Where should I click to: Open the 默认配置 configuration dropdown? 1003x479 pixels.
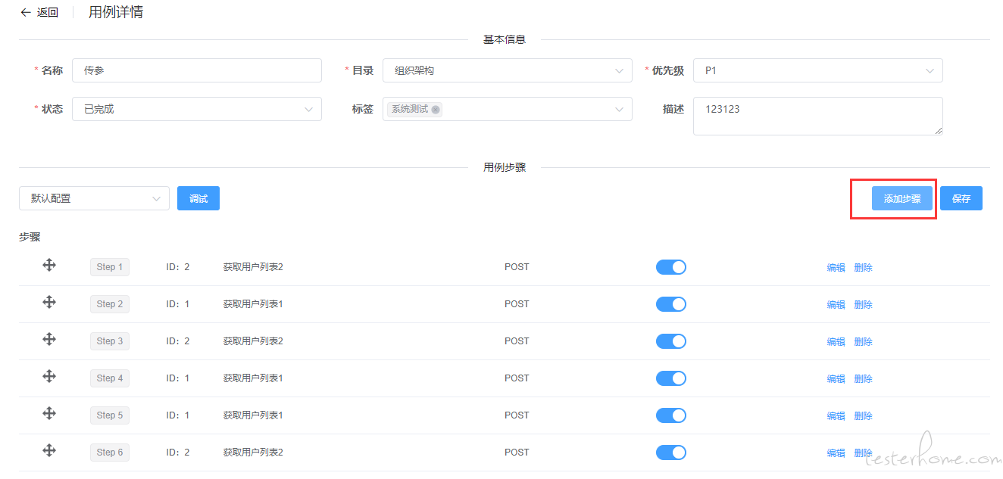click(94, 198)
